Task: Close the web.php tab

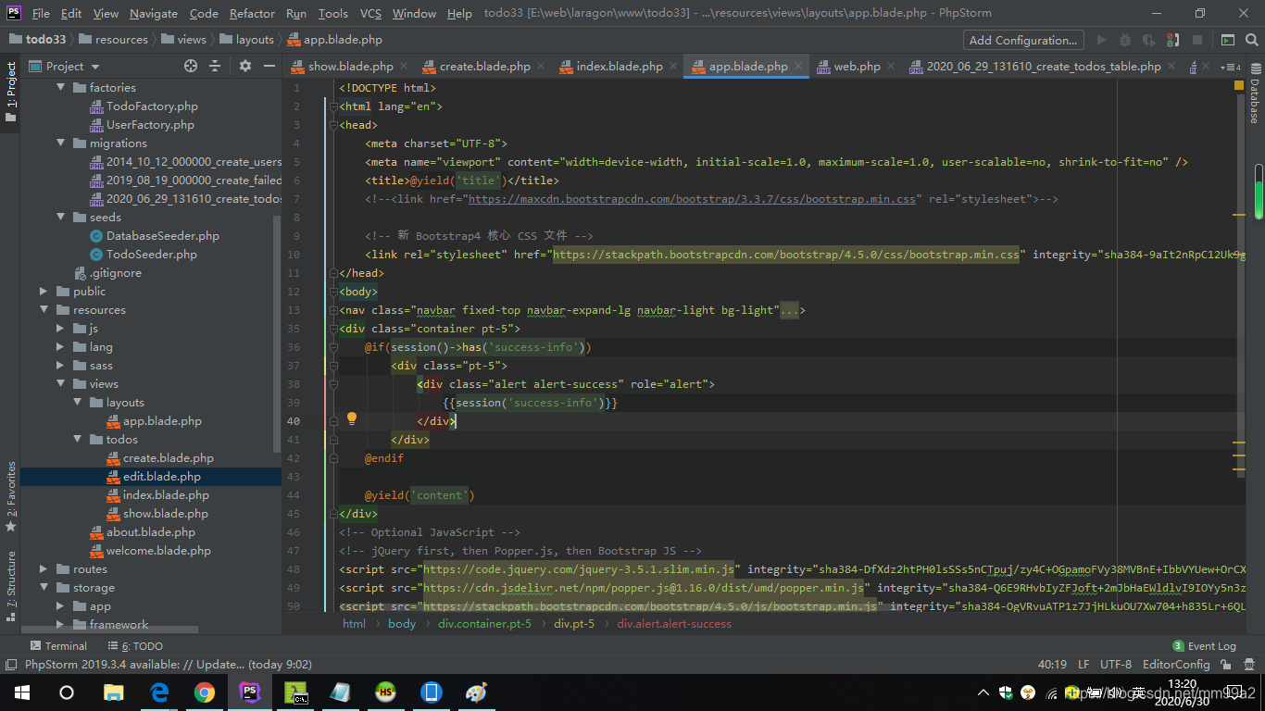Action: 890,67
